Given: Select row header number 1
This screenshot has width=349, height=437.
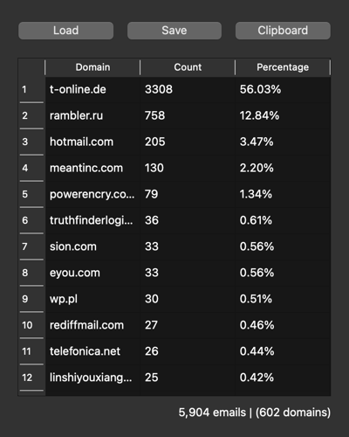Looking at the screenshot, I should 31,89.
